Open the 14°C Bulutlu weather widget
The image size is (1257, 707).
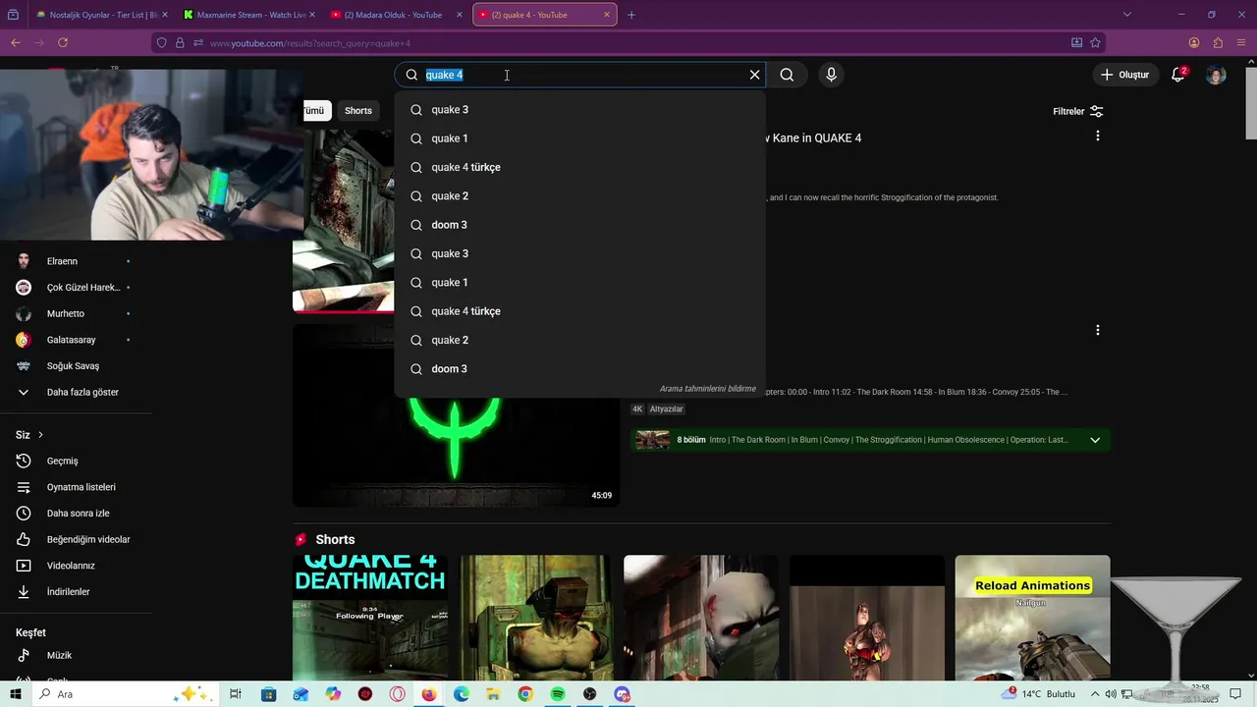(1041, 694)
